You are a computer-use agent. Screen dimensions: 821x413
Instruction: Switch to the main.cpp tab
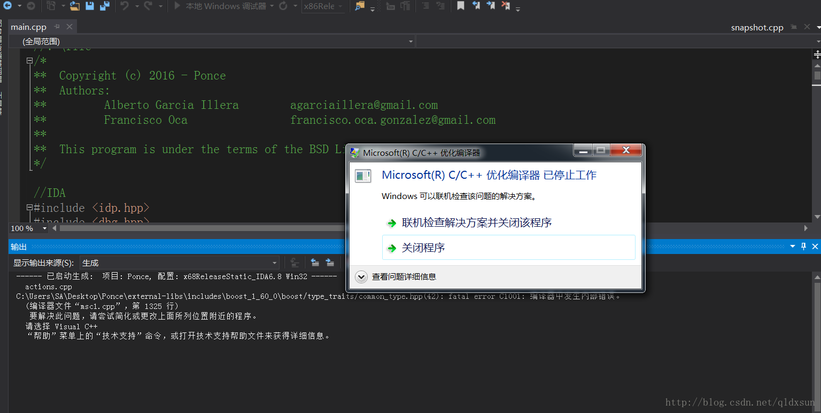(29, 27)
